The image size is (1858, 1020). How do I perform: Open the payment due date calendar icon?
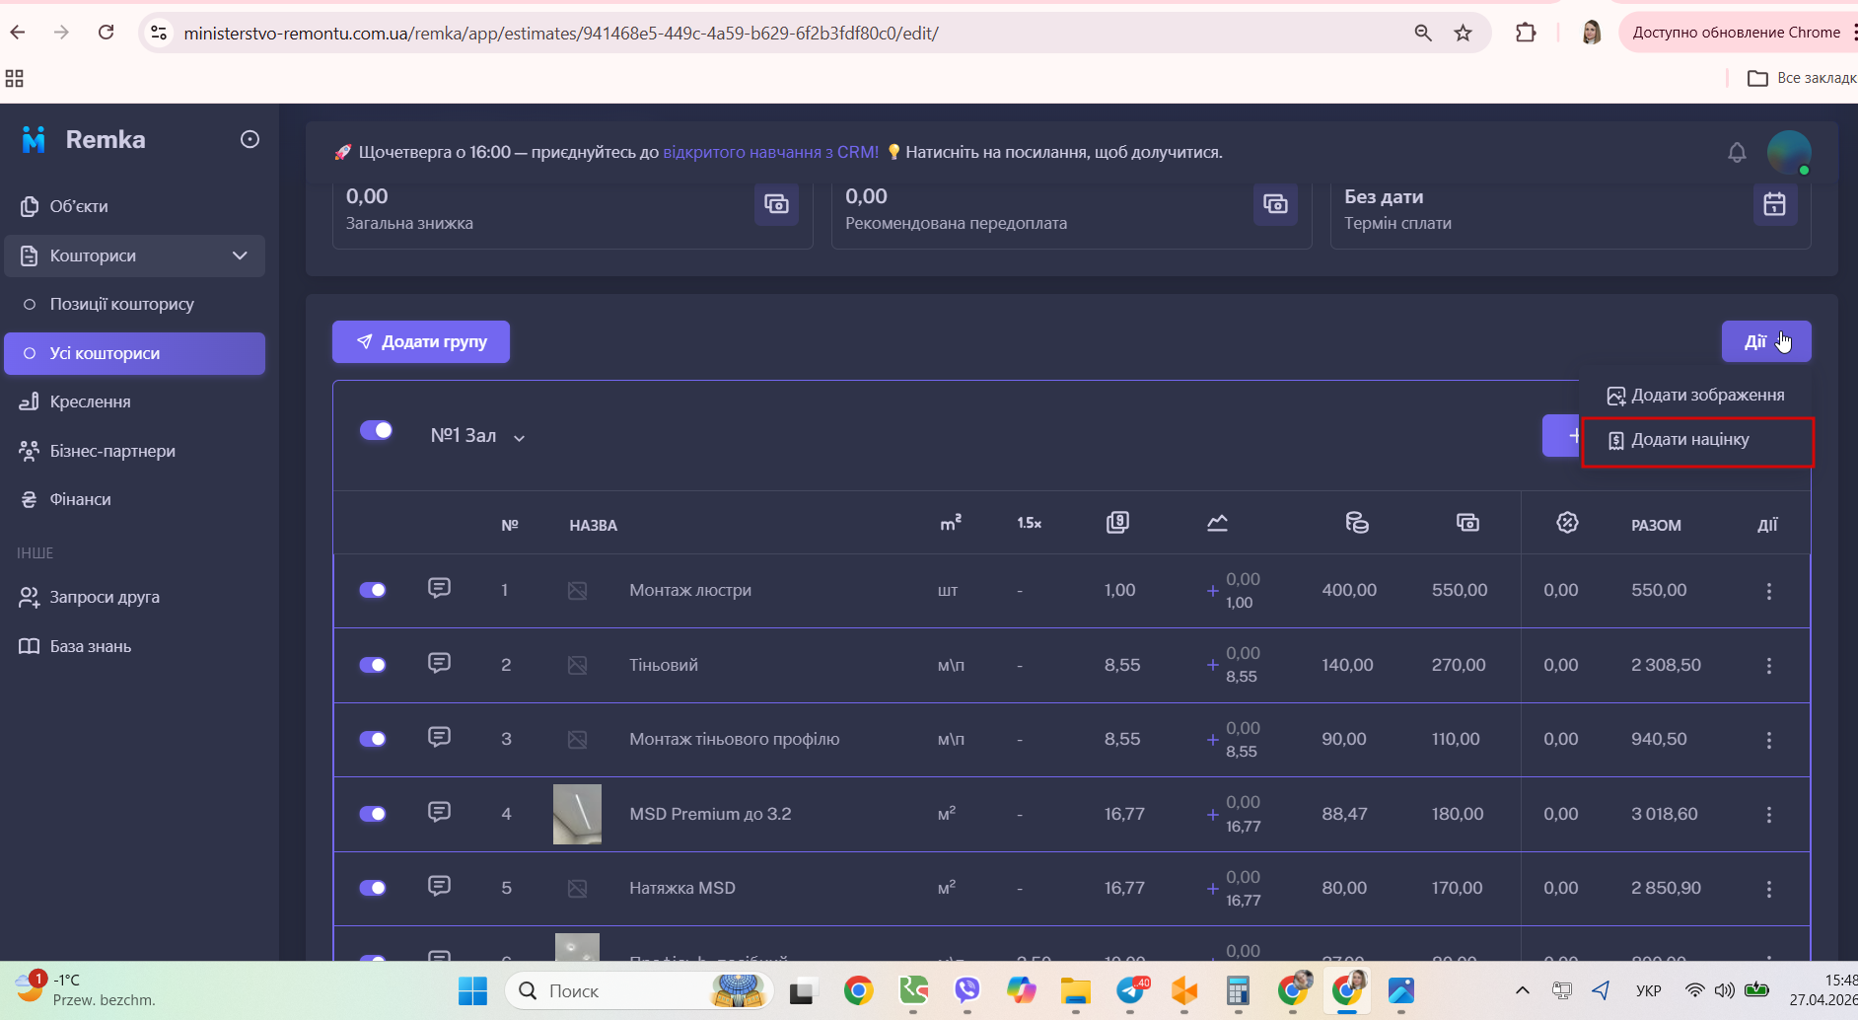pyautogui.click(x=1774, y=204)
